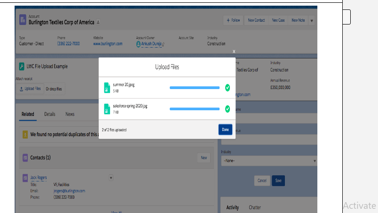Switch to the Chatter tab

pos(255,207)
